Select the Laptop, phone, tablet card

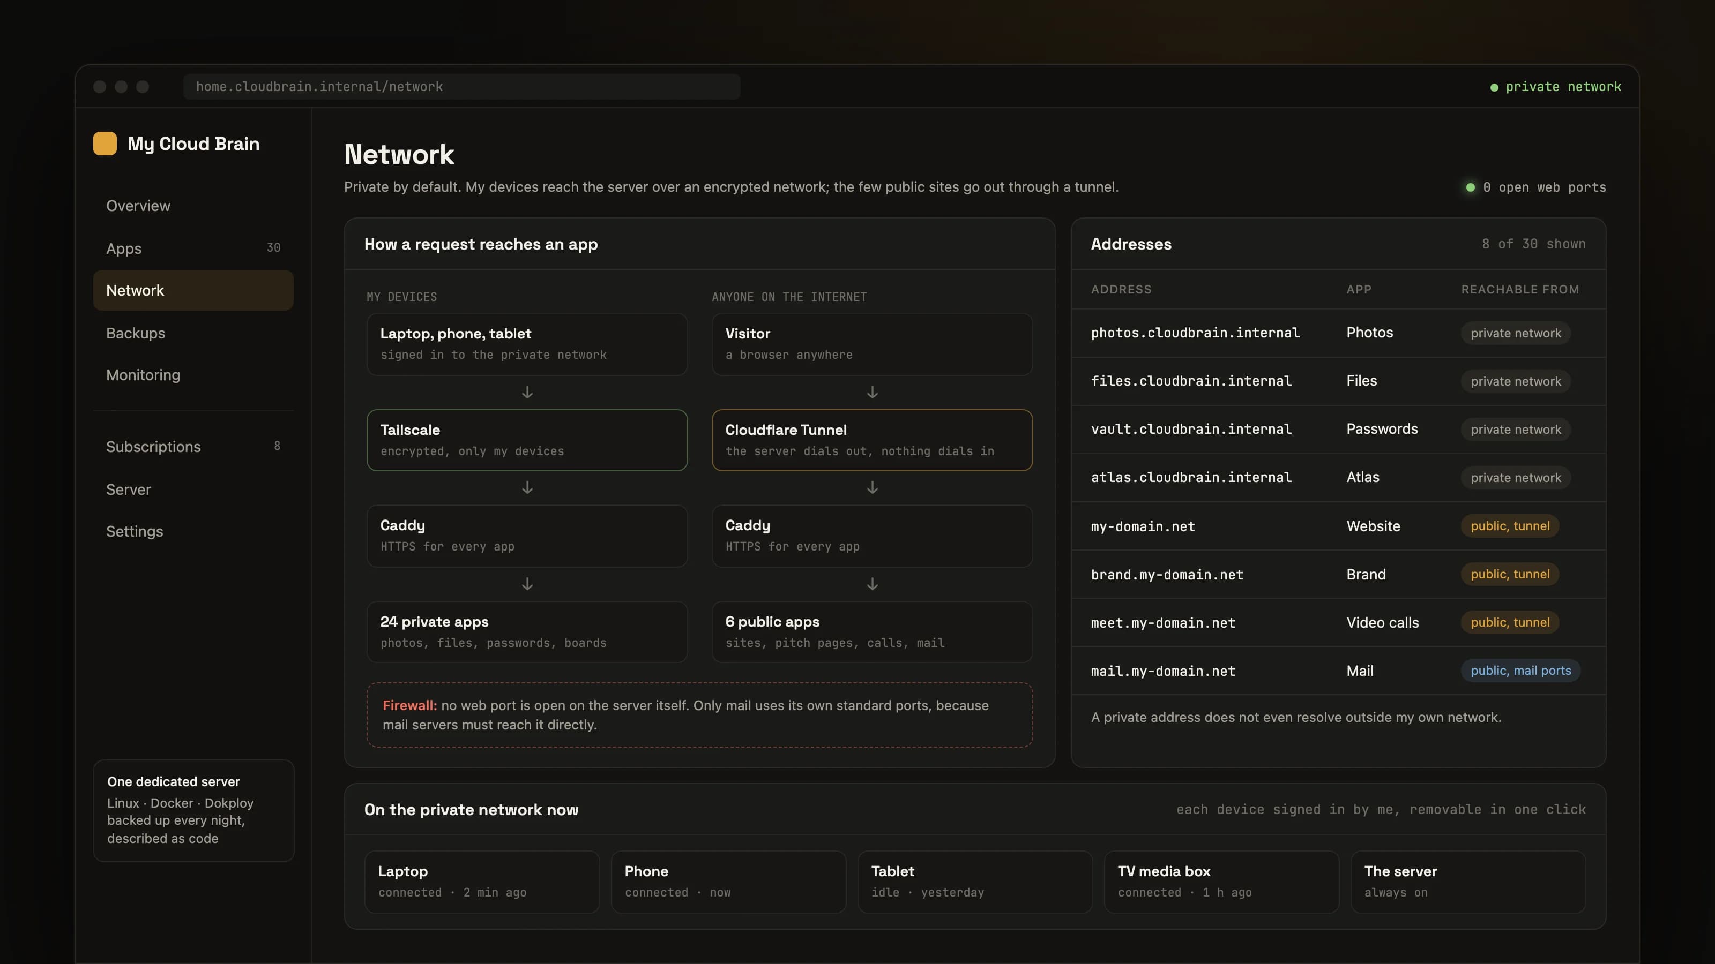(x=527, y=344)
